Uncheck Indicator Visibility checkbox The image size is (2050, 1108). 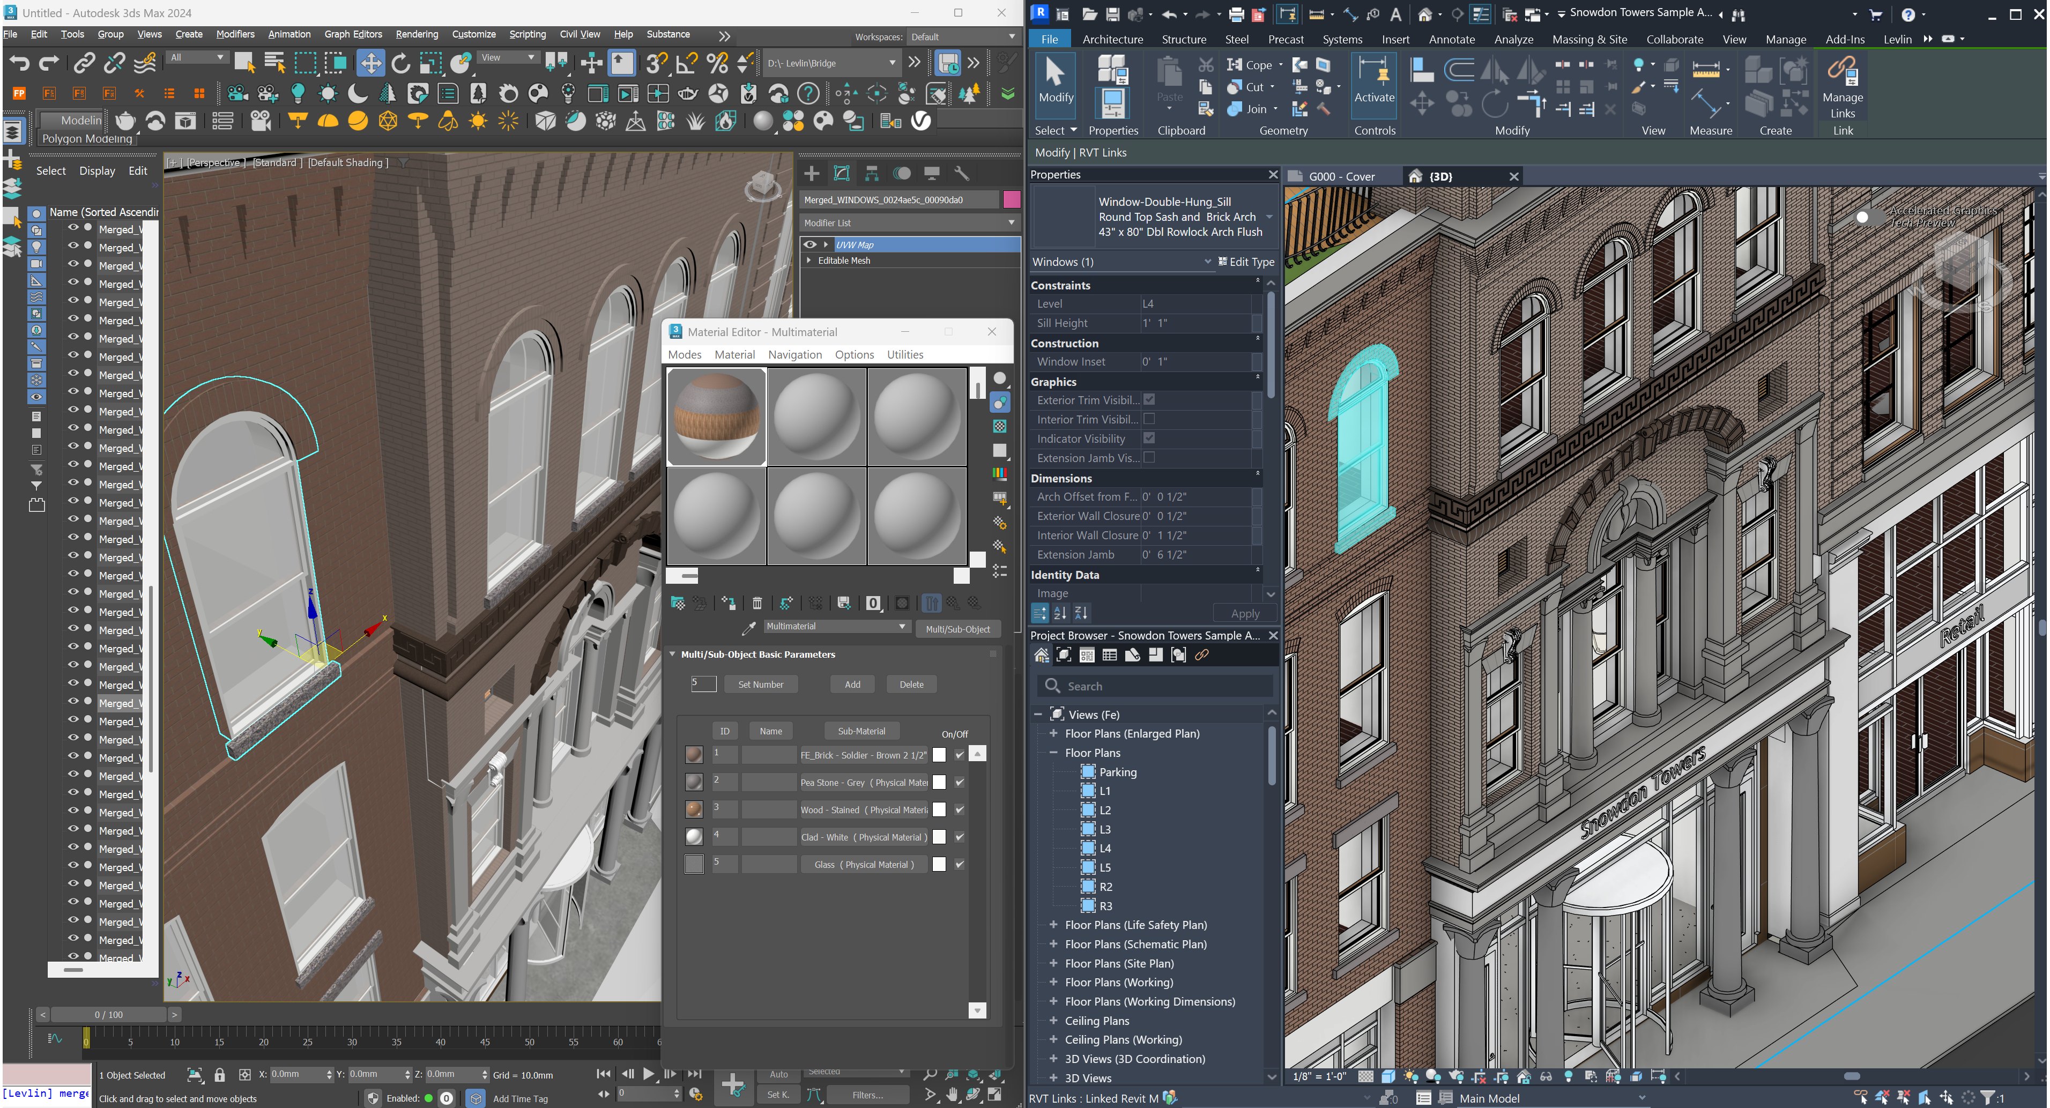coord(1149,438)
